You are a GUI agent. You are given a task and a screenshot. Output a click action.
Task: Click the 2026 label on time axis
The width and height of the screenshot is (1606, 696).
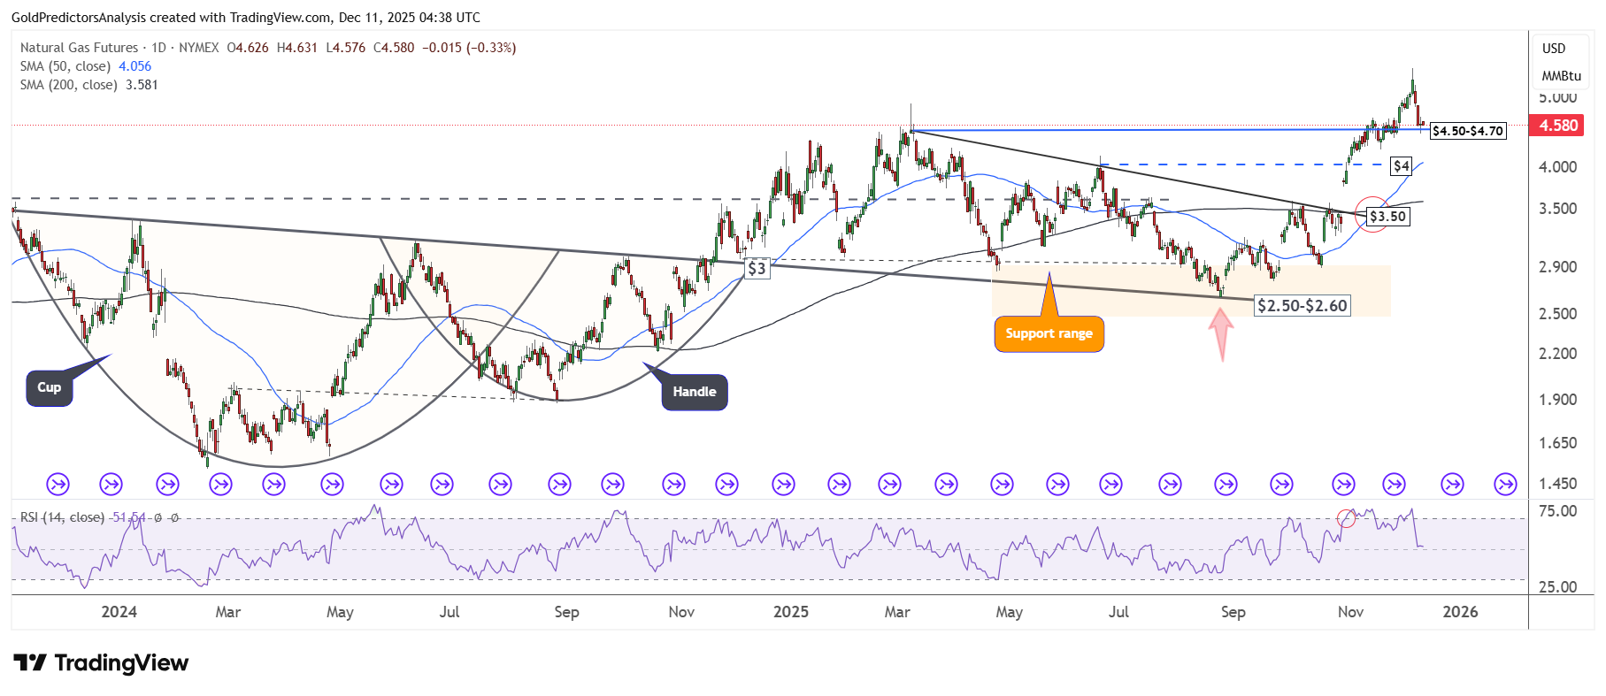pyautogui.click(x=1460, y=612)
